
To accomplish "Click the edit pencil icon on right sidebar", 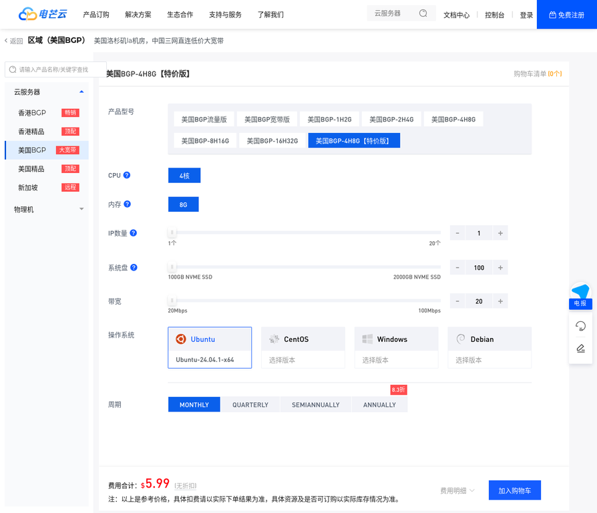I will (580, 348).
